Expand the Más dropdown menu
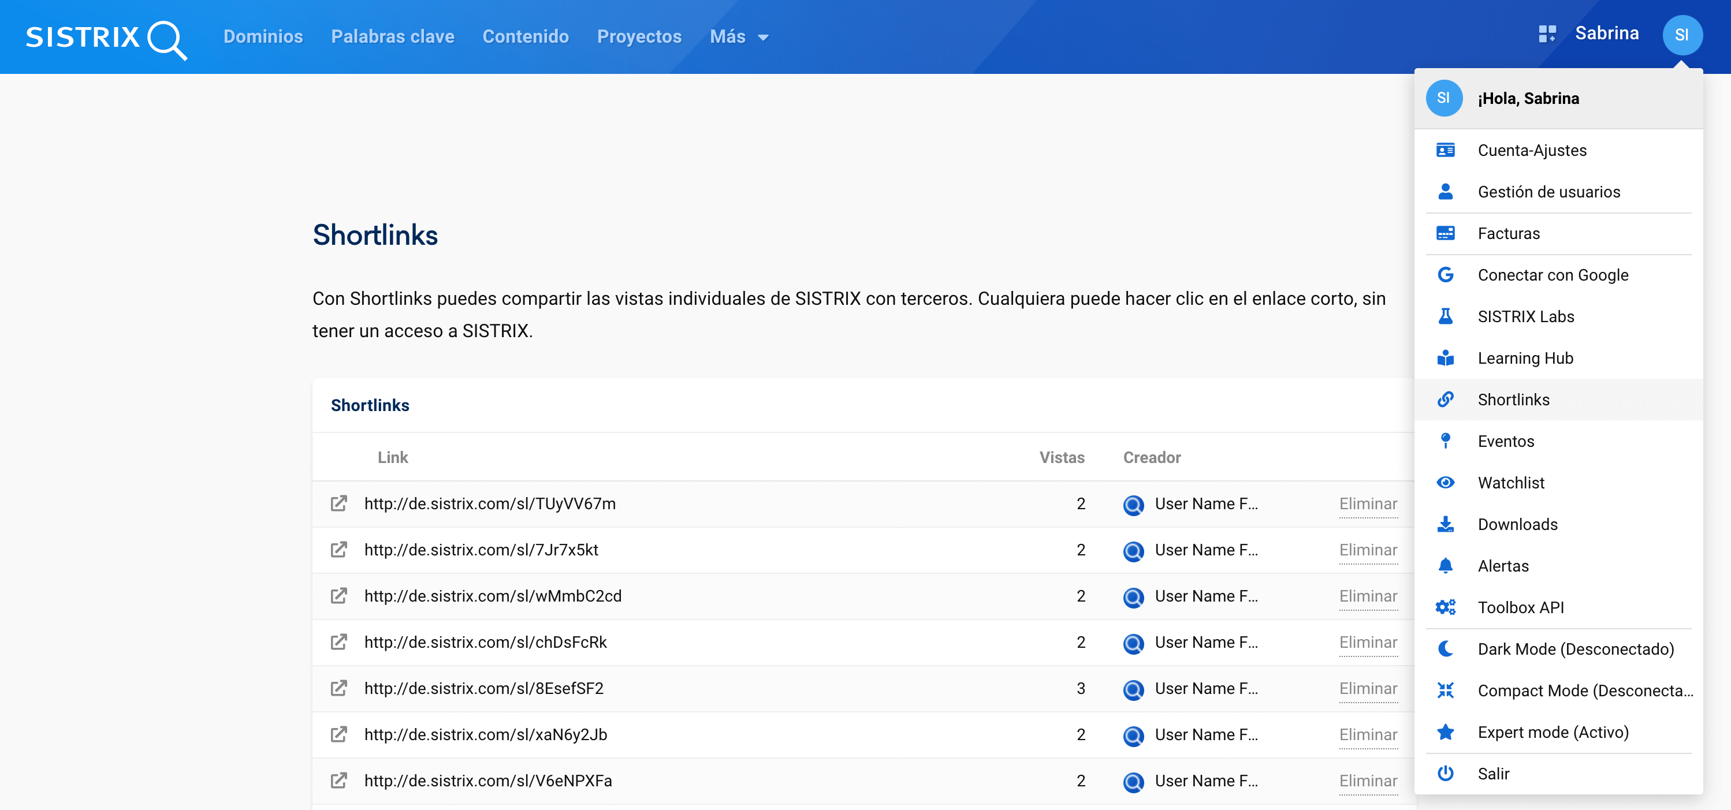 tap(739, 37)
